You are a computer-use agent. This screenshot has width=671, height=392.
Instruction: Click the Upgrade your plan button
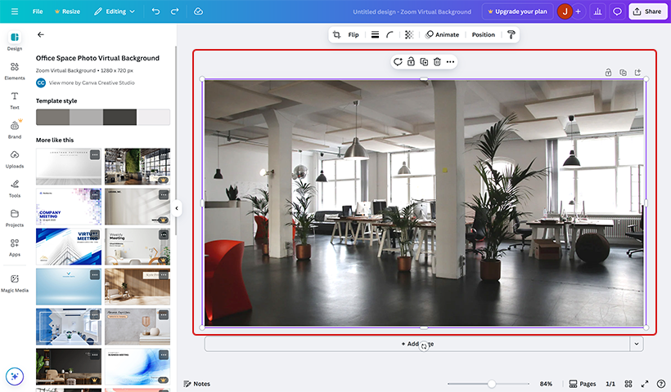point(517,11)
